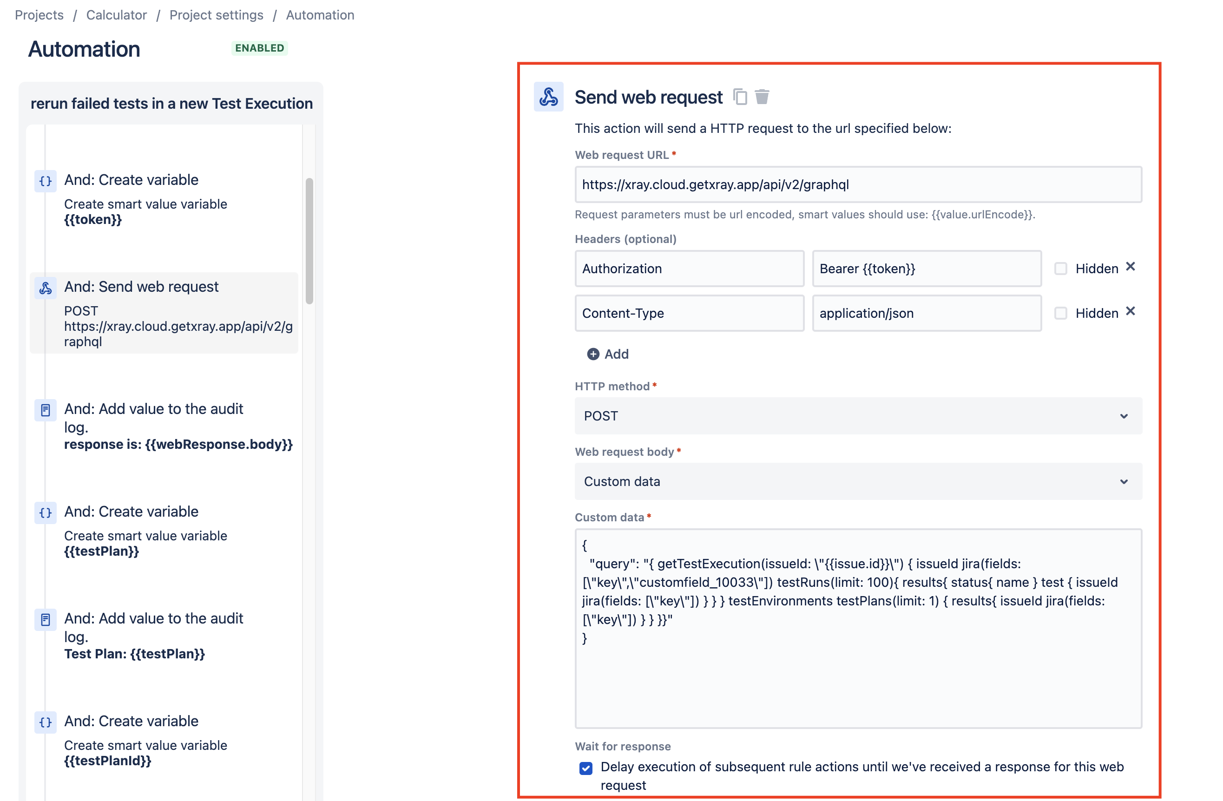Select the audit log Test Plan step

[164, 636]
